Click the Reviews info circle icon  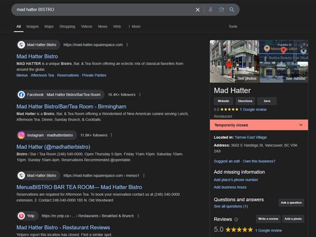(236, 220)
